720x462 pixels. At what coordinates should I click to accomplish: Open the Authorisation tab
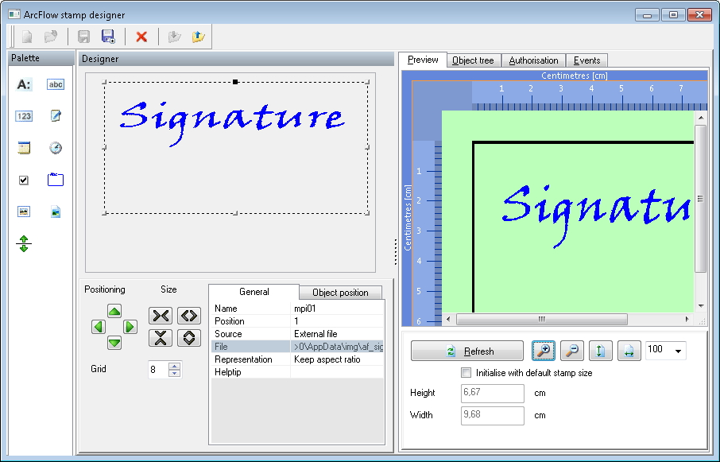coord(533,60)
